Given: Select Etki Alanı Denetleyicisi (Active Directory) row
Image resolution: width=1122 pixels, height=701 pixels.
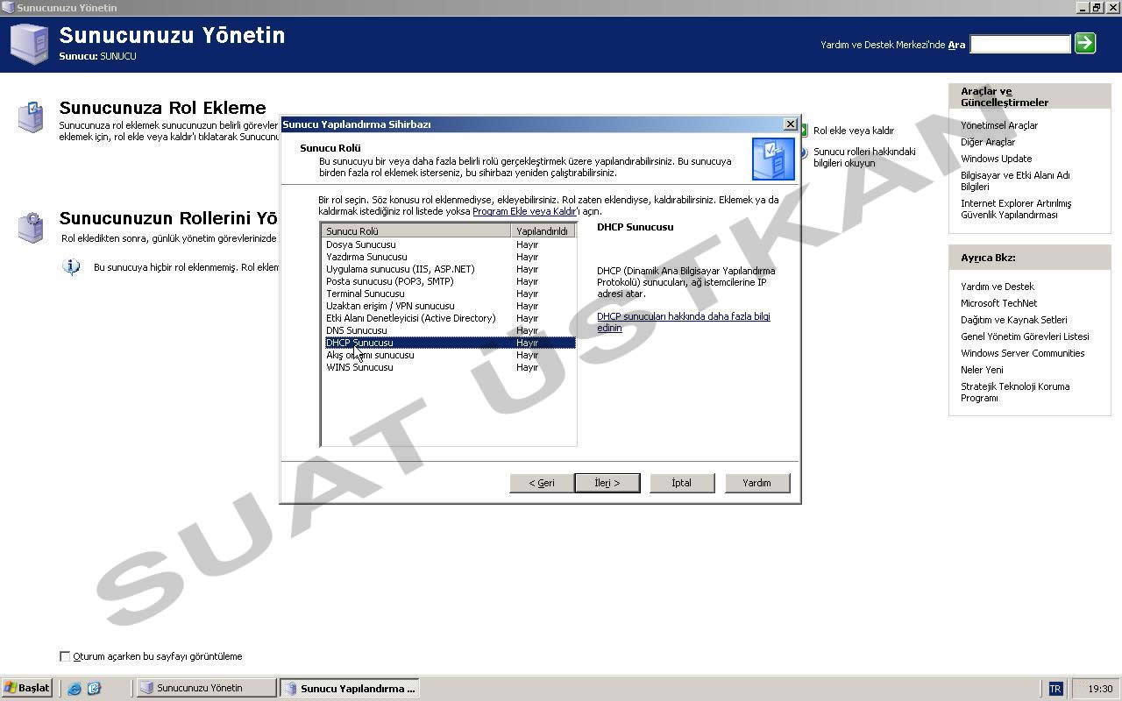Looking at the screenshot, I should tap(450, 318).
